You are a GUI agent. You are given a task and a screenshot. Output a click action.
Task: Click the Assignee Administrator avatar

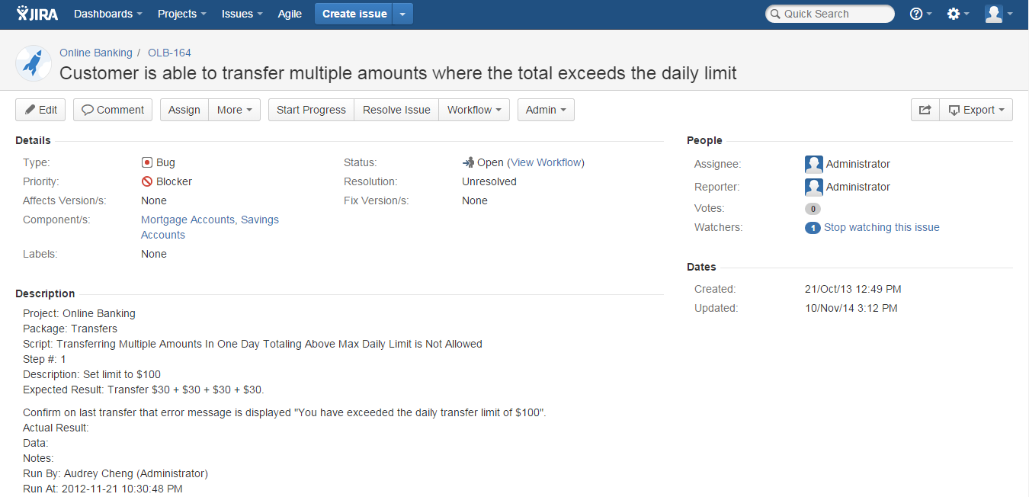[813, 164]
